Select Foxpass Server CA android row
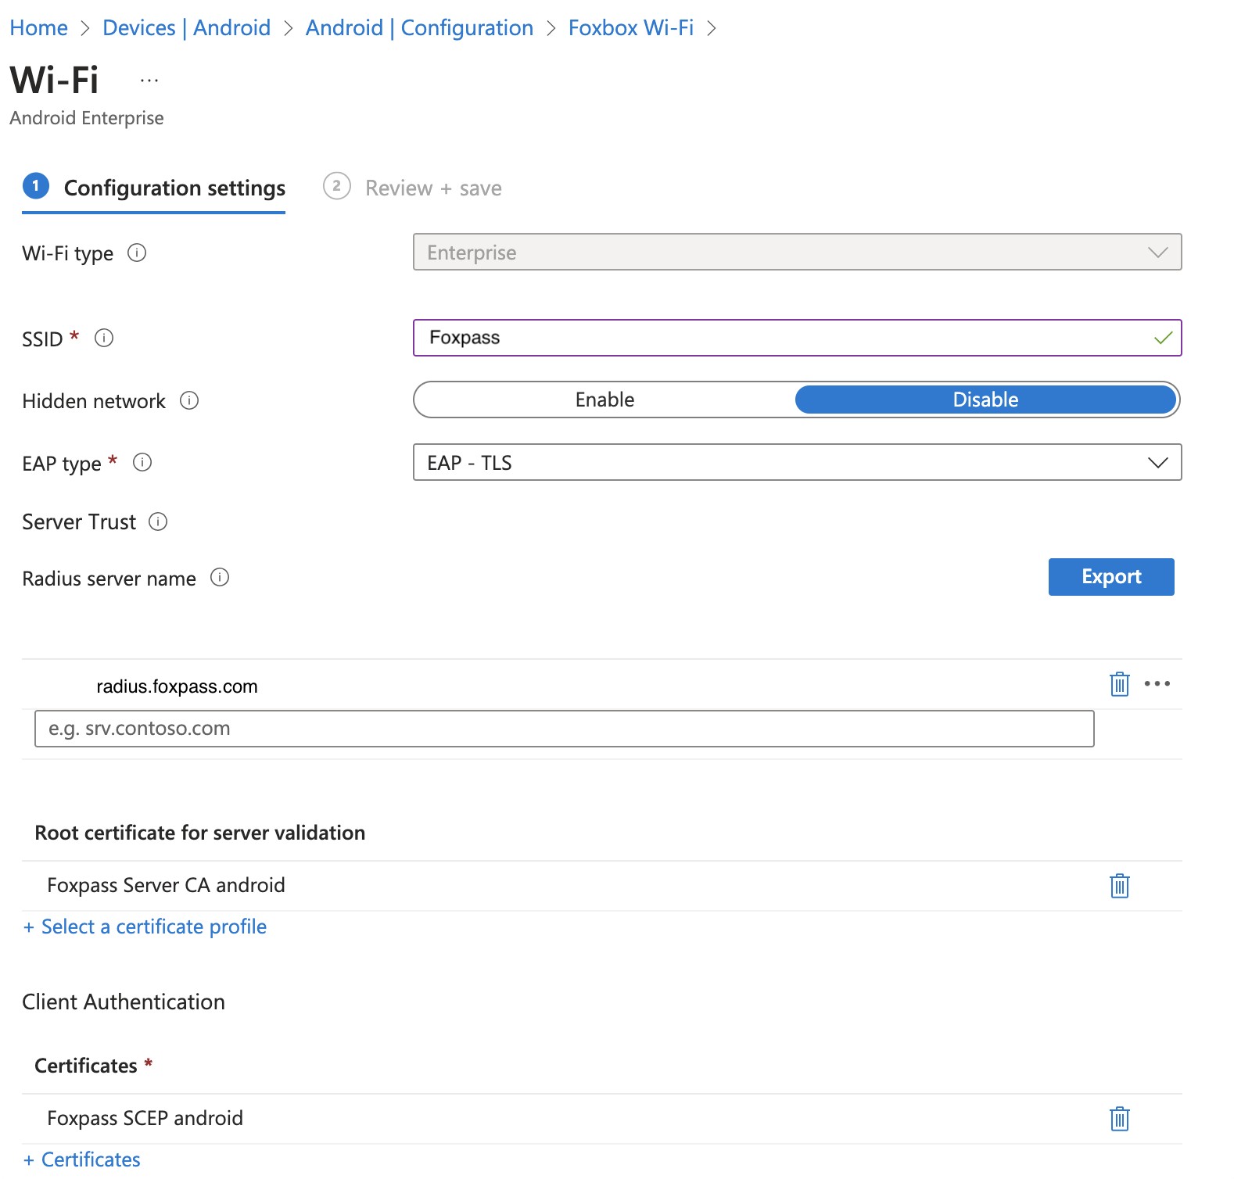This screenshot has width=1234, height=1179. pos(601,885)
